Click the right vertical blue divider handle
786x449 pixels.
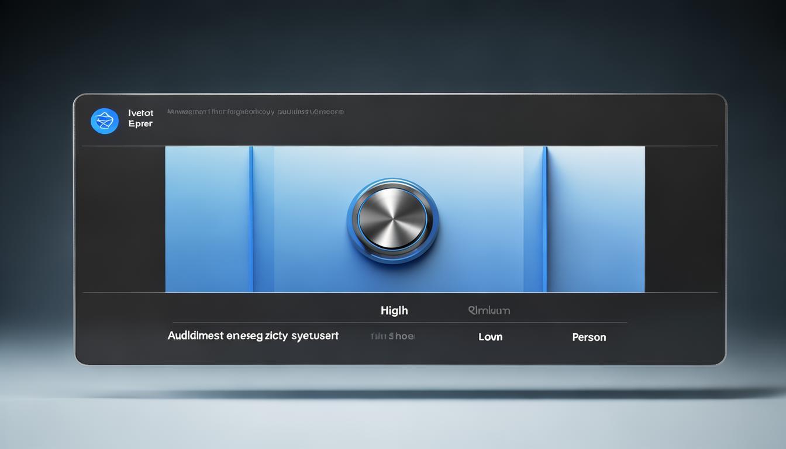[544, 219]
